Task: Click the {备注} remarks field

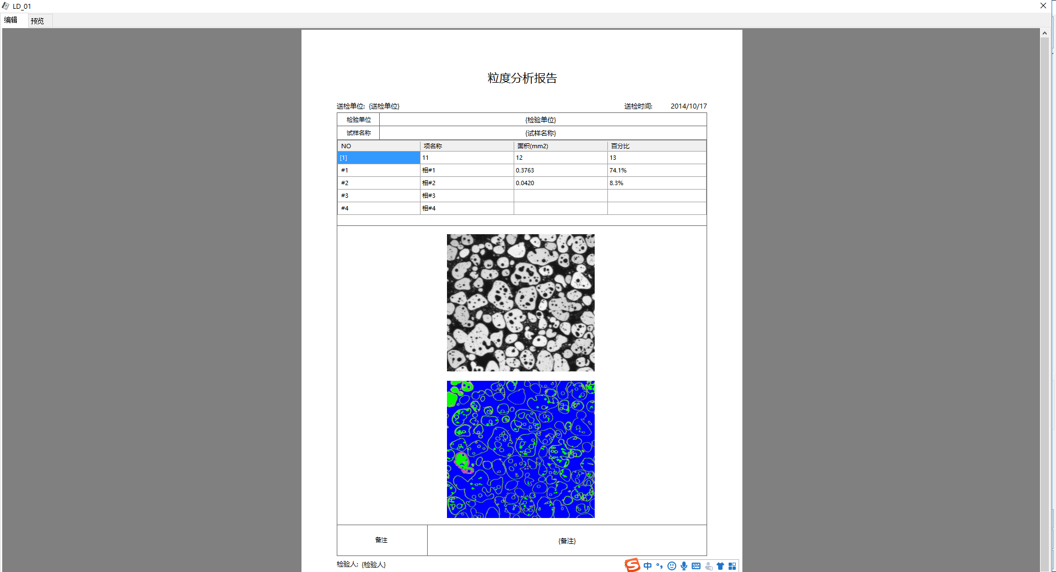Action: click(567, 541)
